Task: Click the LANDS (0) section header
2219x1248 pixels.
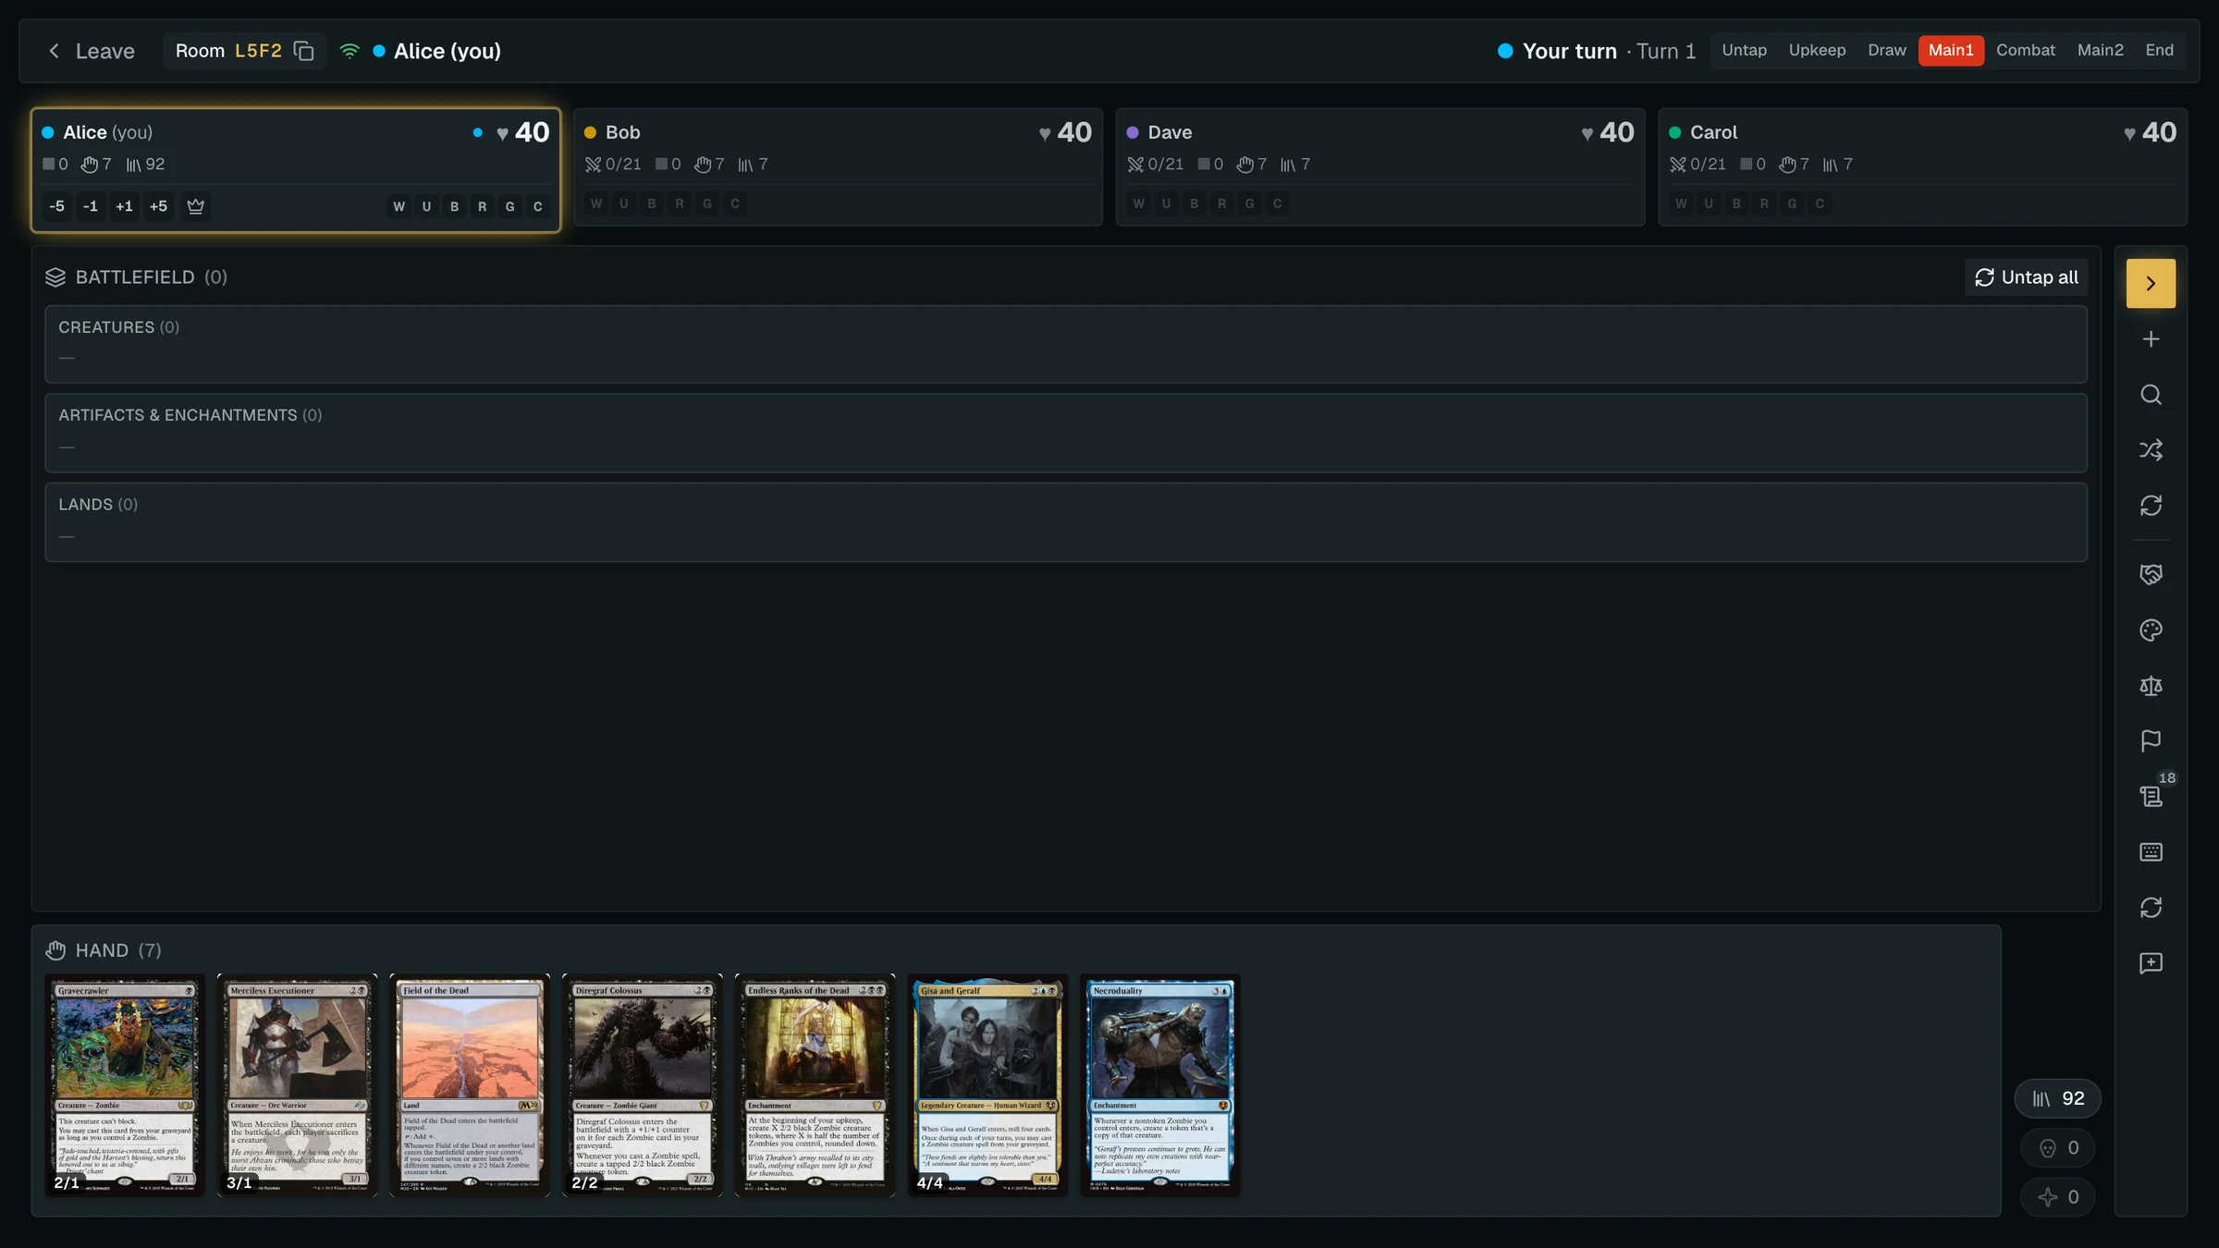Action: tap(98, 505)
